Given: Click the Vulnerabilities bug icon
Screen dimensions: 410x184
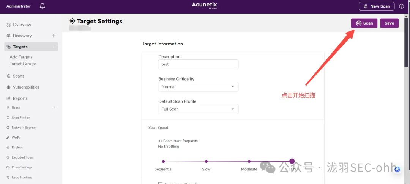Looking at the screenshot, I should [9, 87].
